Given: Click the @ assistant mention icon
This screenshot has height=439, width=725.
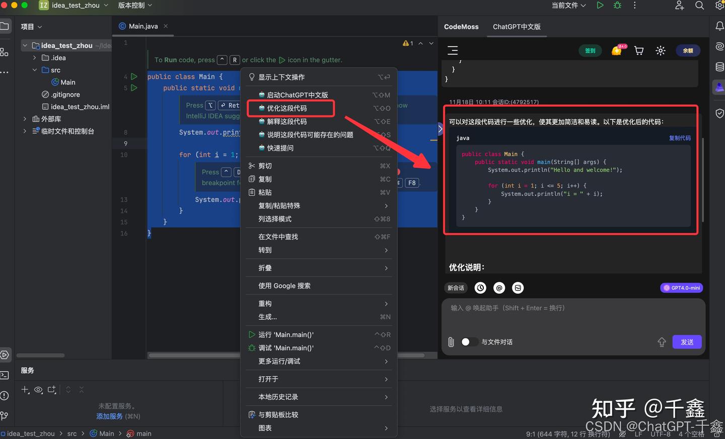Looking at the screenshot, I should point(499,287).
